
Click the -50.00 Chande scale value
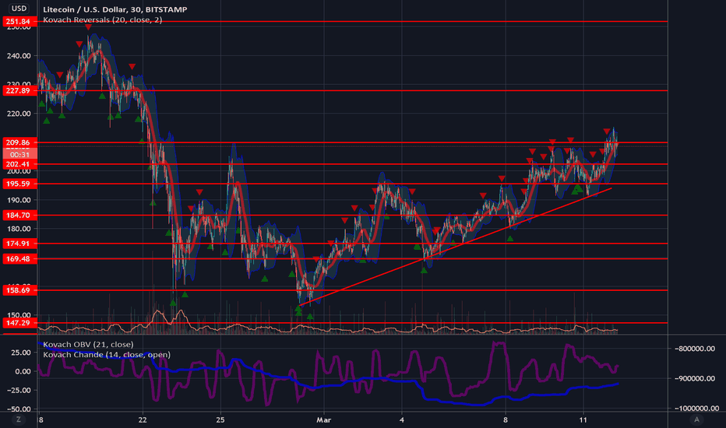(20, 409)
